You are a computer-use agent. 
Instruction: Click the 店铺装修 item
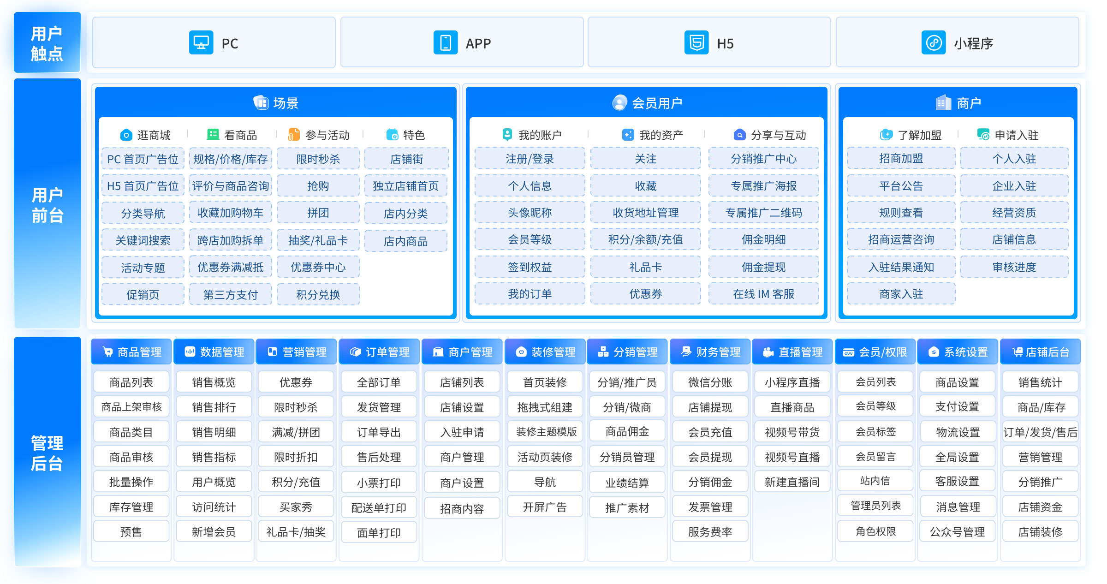1041,531
